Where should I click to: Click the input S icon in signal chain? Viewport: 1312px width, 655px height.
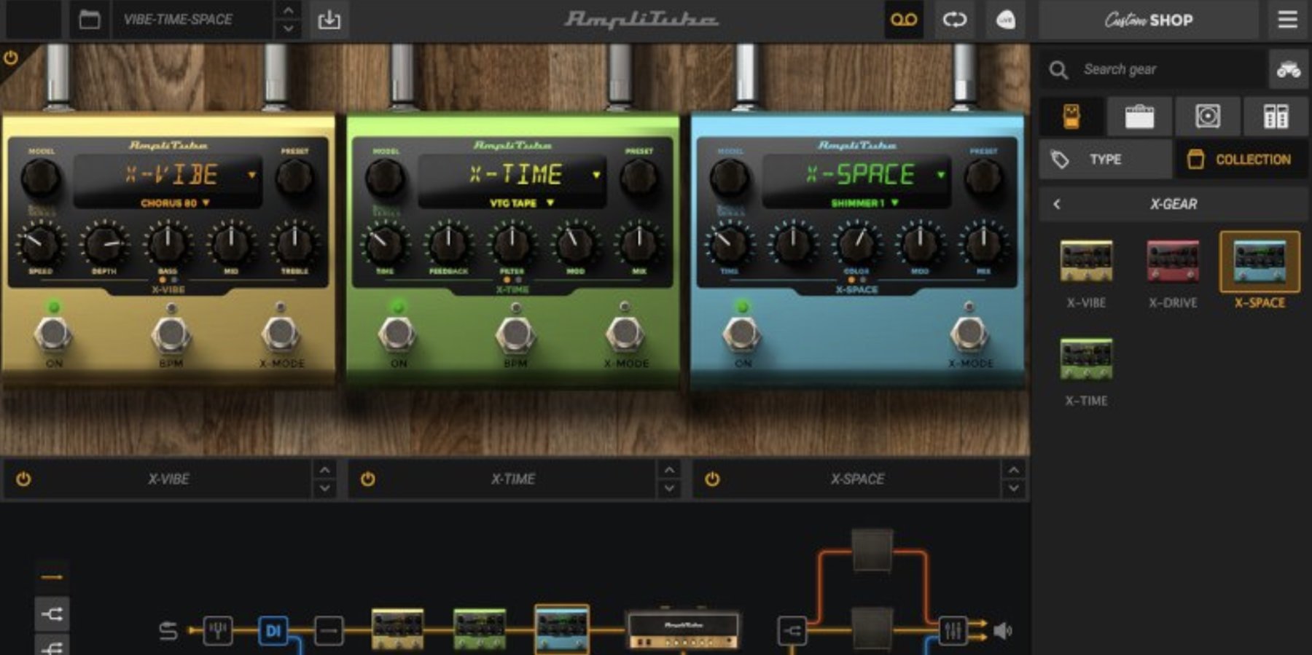168,631
